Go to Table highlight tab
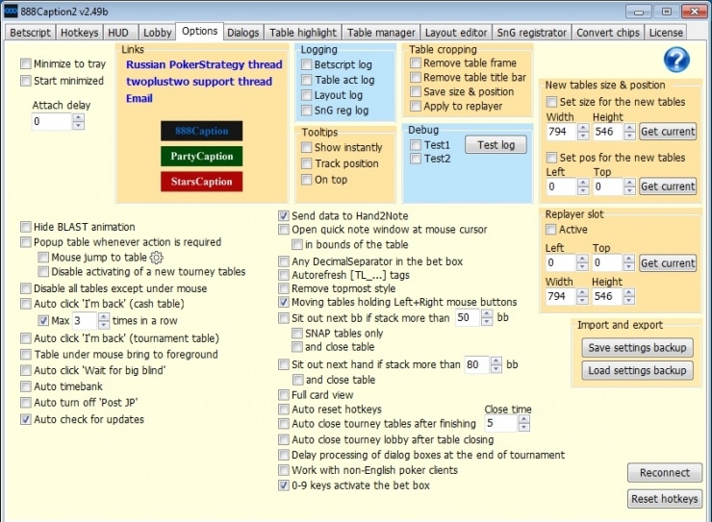Image resolution: width=712 pixels, height=522 pixels. 303,33
